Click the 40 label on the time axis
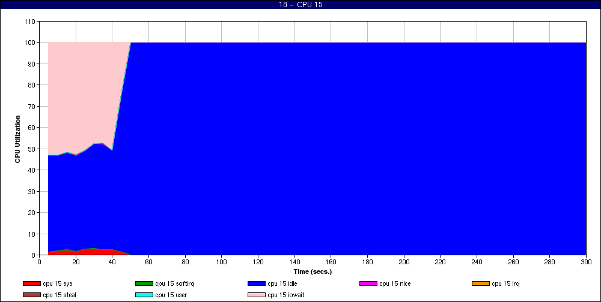601x302 pixels. (x=112, y=262)
